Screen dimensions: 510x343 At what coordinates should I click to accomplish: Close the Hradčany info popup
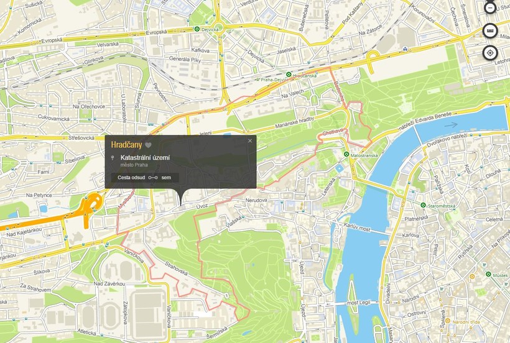(x=250, y=140)
